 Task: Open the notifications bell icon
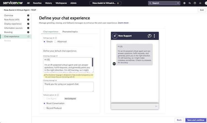pyautogui.click(x=200, y=3)
